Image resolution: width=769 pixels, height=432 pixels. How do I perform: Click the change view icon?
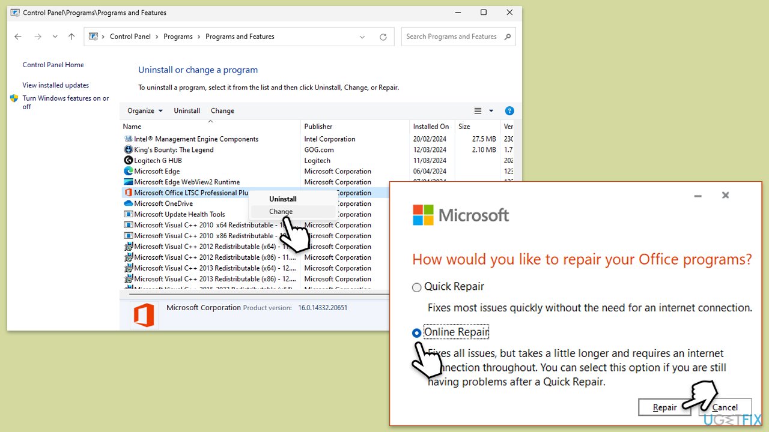tap(478, 110)
